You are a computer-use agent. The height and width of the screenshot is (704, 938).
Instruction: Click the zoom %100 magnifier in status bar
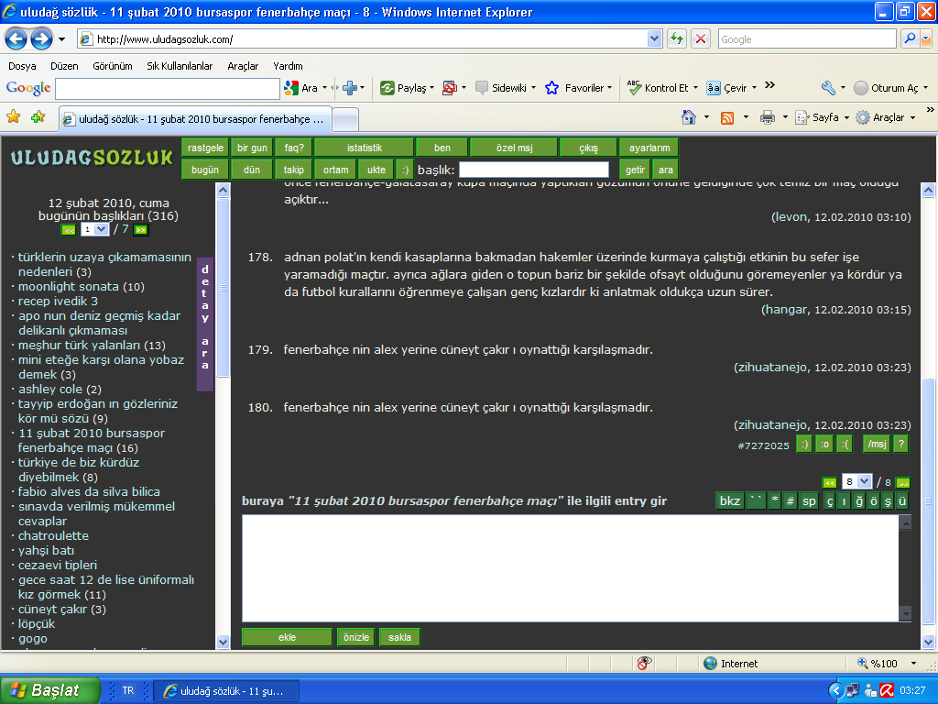(863, 663)
